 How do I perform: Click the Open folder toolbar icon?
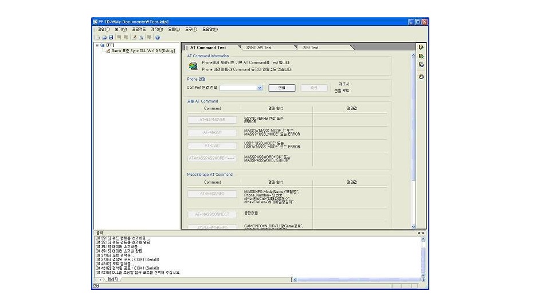[104, 37]
